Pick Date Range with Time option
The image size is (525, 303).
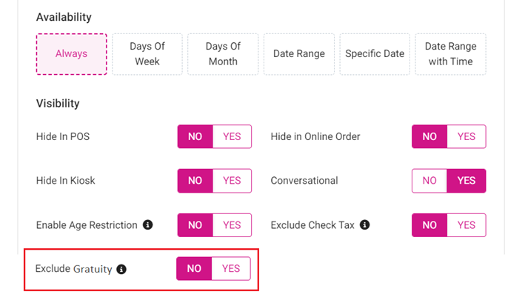click(x=450, y=54)
